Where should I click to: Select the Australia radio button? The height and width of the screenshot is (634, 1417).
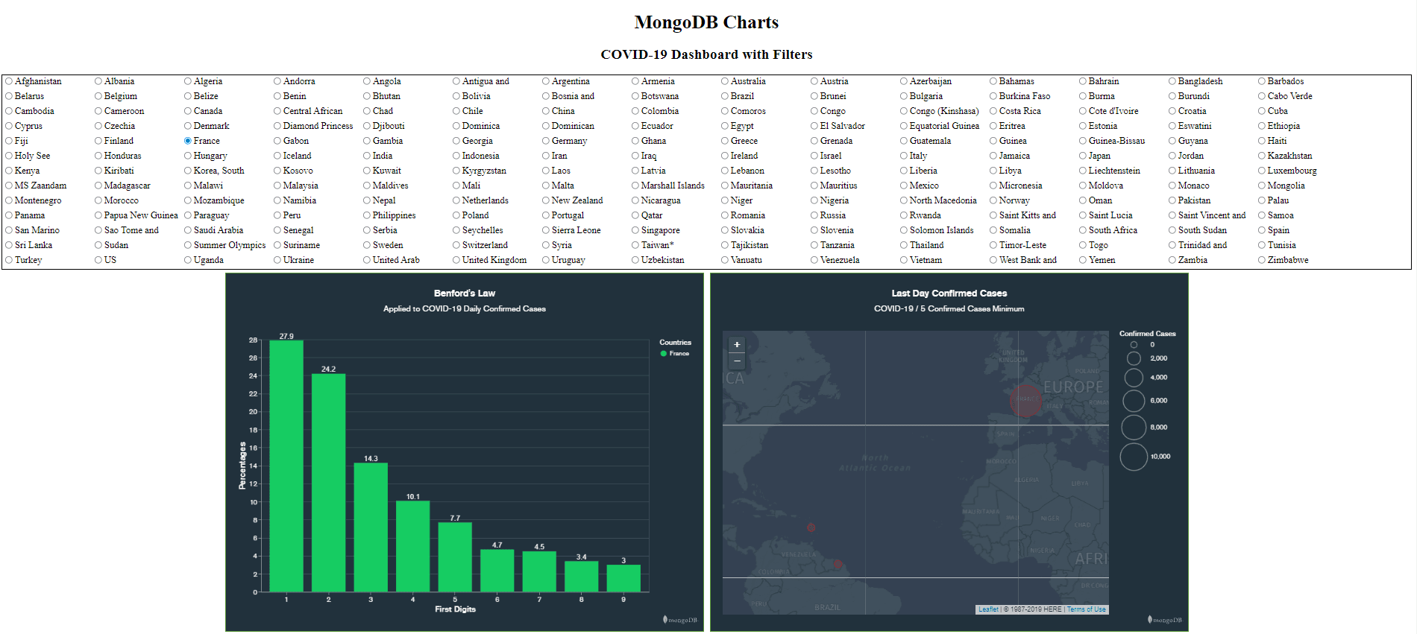[725, 81]
